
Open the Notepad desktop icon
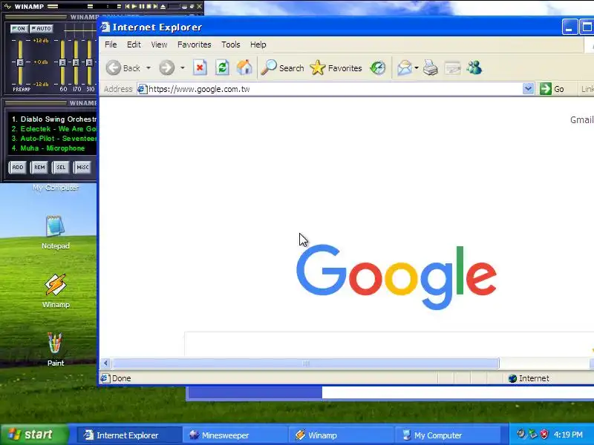55,232
